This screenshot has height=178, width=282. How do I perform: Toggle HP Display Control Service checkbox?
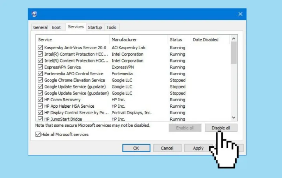tap(40, 113)
